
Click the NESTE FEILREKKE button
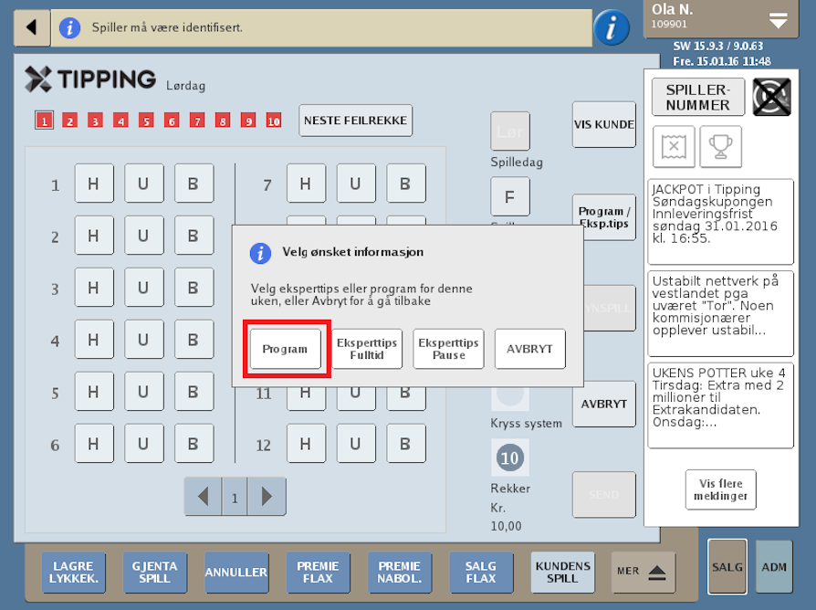[x=355, y=121]
